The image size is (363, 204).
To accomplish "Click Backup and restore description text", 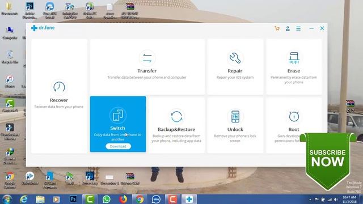I will (176, 138).
